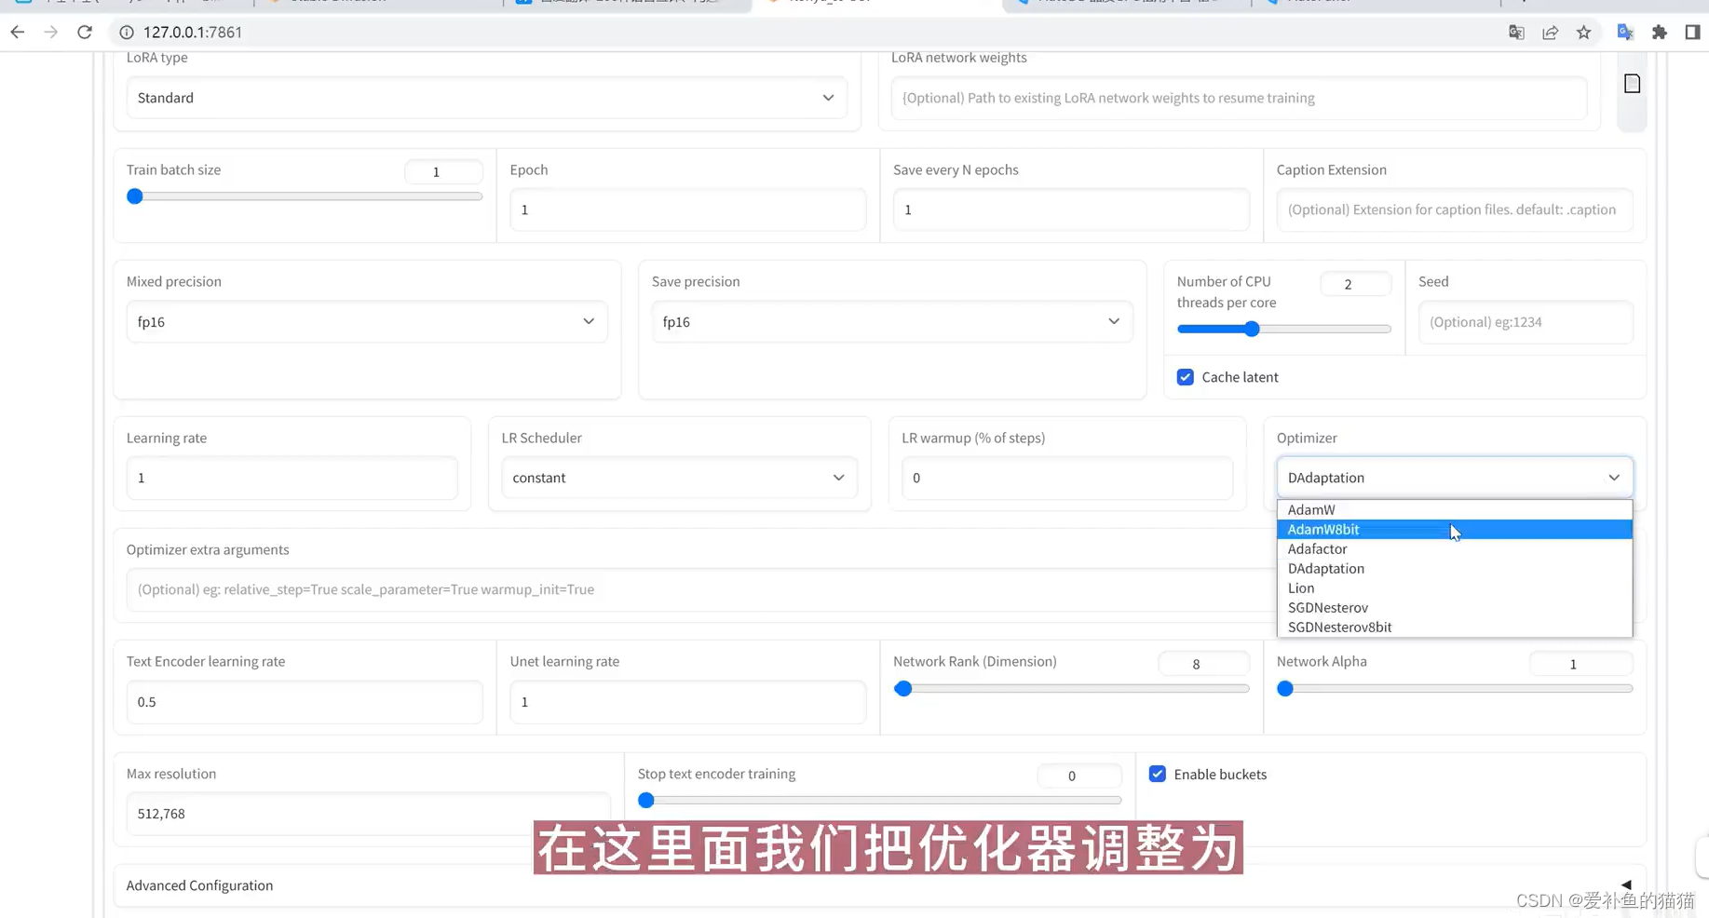The height and width of the screenshot is (918, 1709).
Task: Expand the Advanced Configuration section
Action: (879, 885)
